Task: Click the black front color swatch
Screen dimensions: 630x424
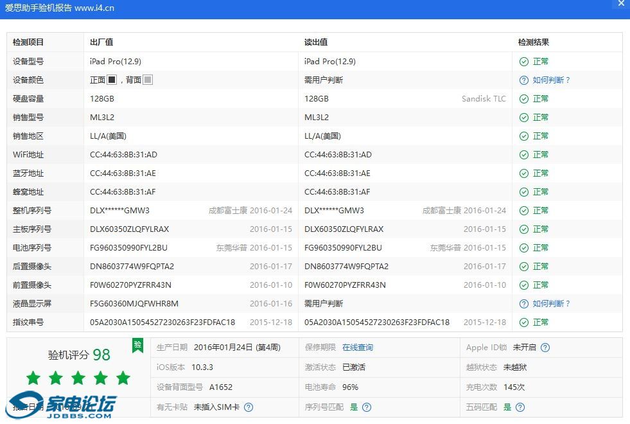Action: pyautogui.click(x=112, y=80)
